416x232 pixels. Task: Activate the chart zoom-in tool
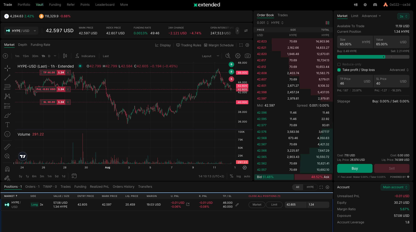pos(7,156)
